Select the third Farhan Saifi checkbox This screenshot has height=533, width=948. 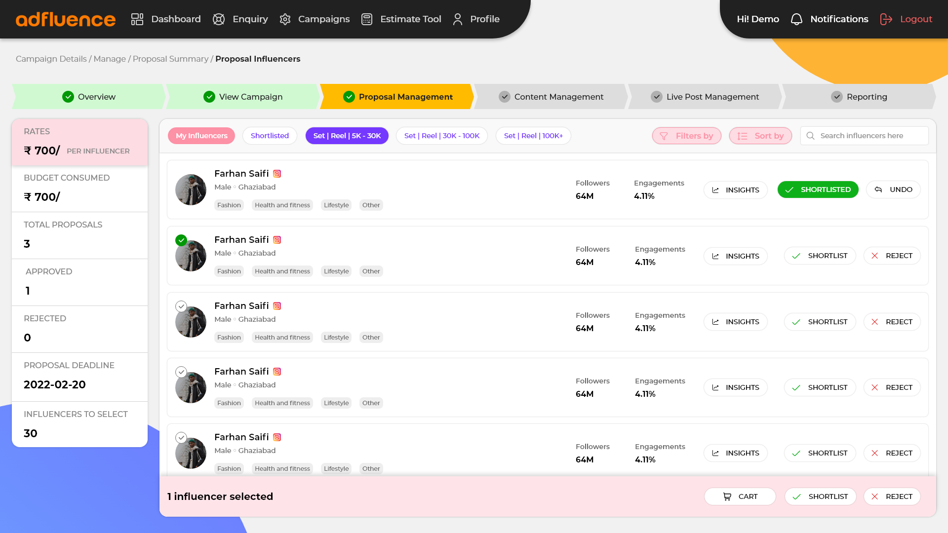tap(181, 306)
